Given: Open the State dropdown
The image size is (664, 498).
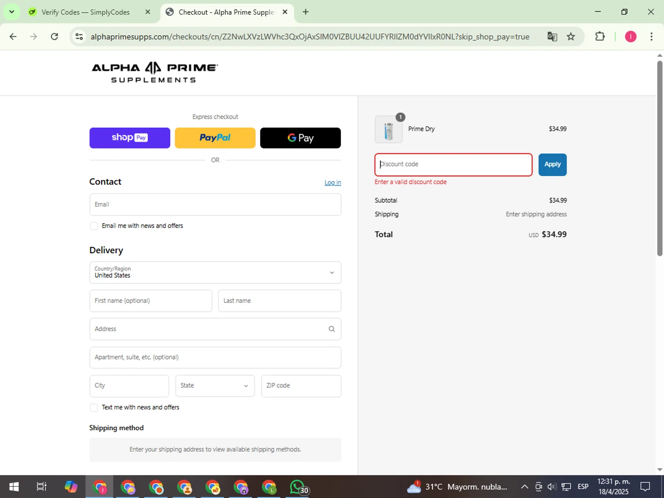Looking at the screenshot, I should pos(215,386).
